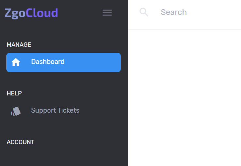Click the MANAGE section heading
This screenshot has width=241, height=166.
pyautogui.click(x=19, y=45)
